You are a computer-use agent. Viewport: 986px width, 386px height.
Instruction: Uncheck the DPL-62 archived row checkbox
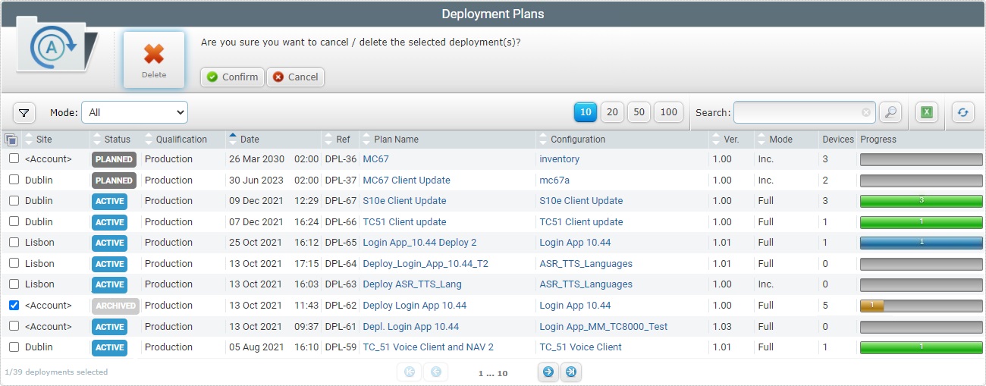tap(14, 305)
